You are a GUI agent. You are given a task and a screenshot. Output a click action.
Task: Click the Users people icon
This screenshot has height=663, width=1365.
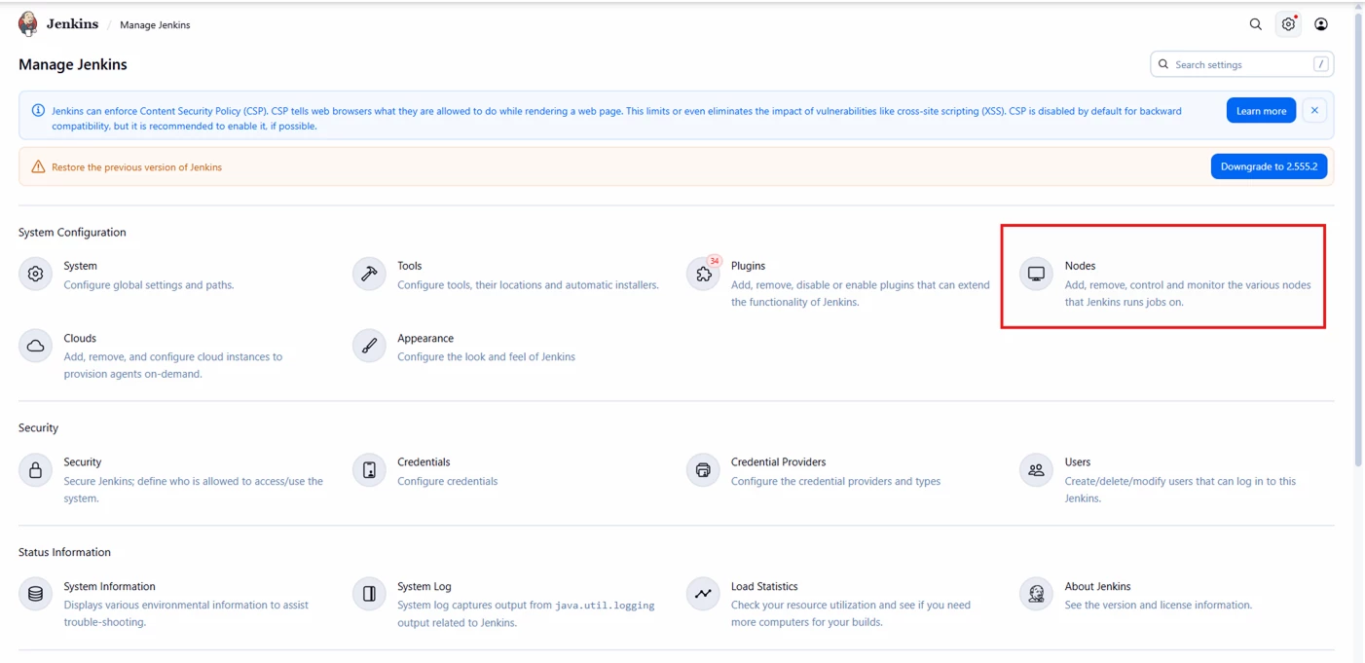click(1036, 470)
